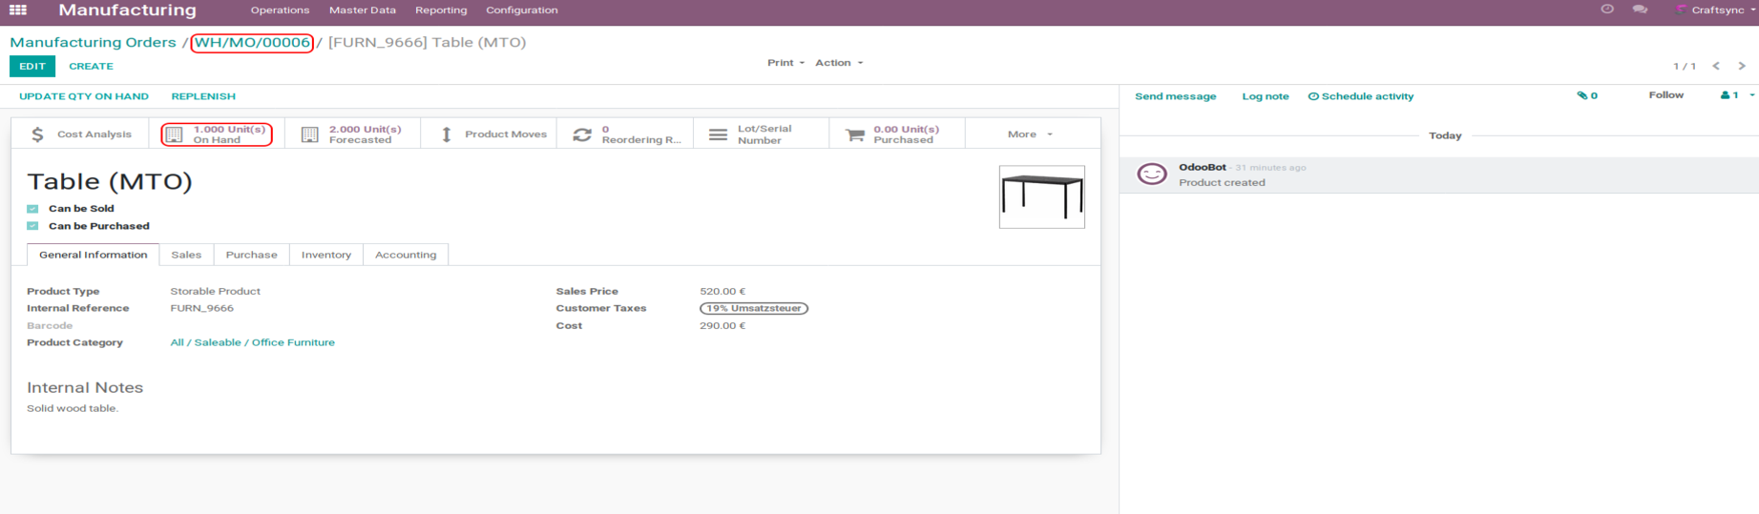Go to next record arrow
The height and width of the screenshot is (514, 1759).
(x=1742, y=66)
